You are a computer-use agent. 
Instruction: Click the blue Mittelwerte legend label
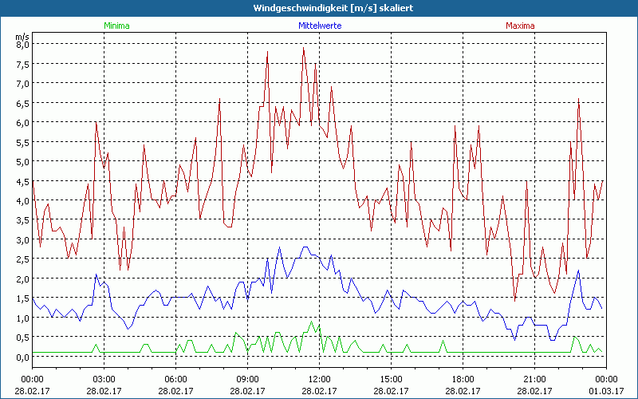pos(319,26)
